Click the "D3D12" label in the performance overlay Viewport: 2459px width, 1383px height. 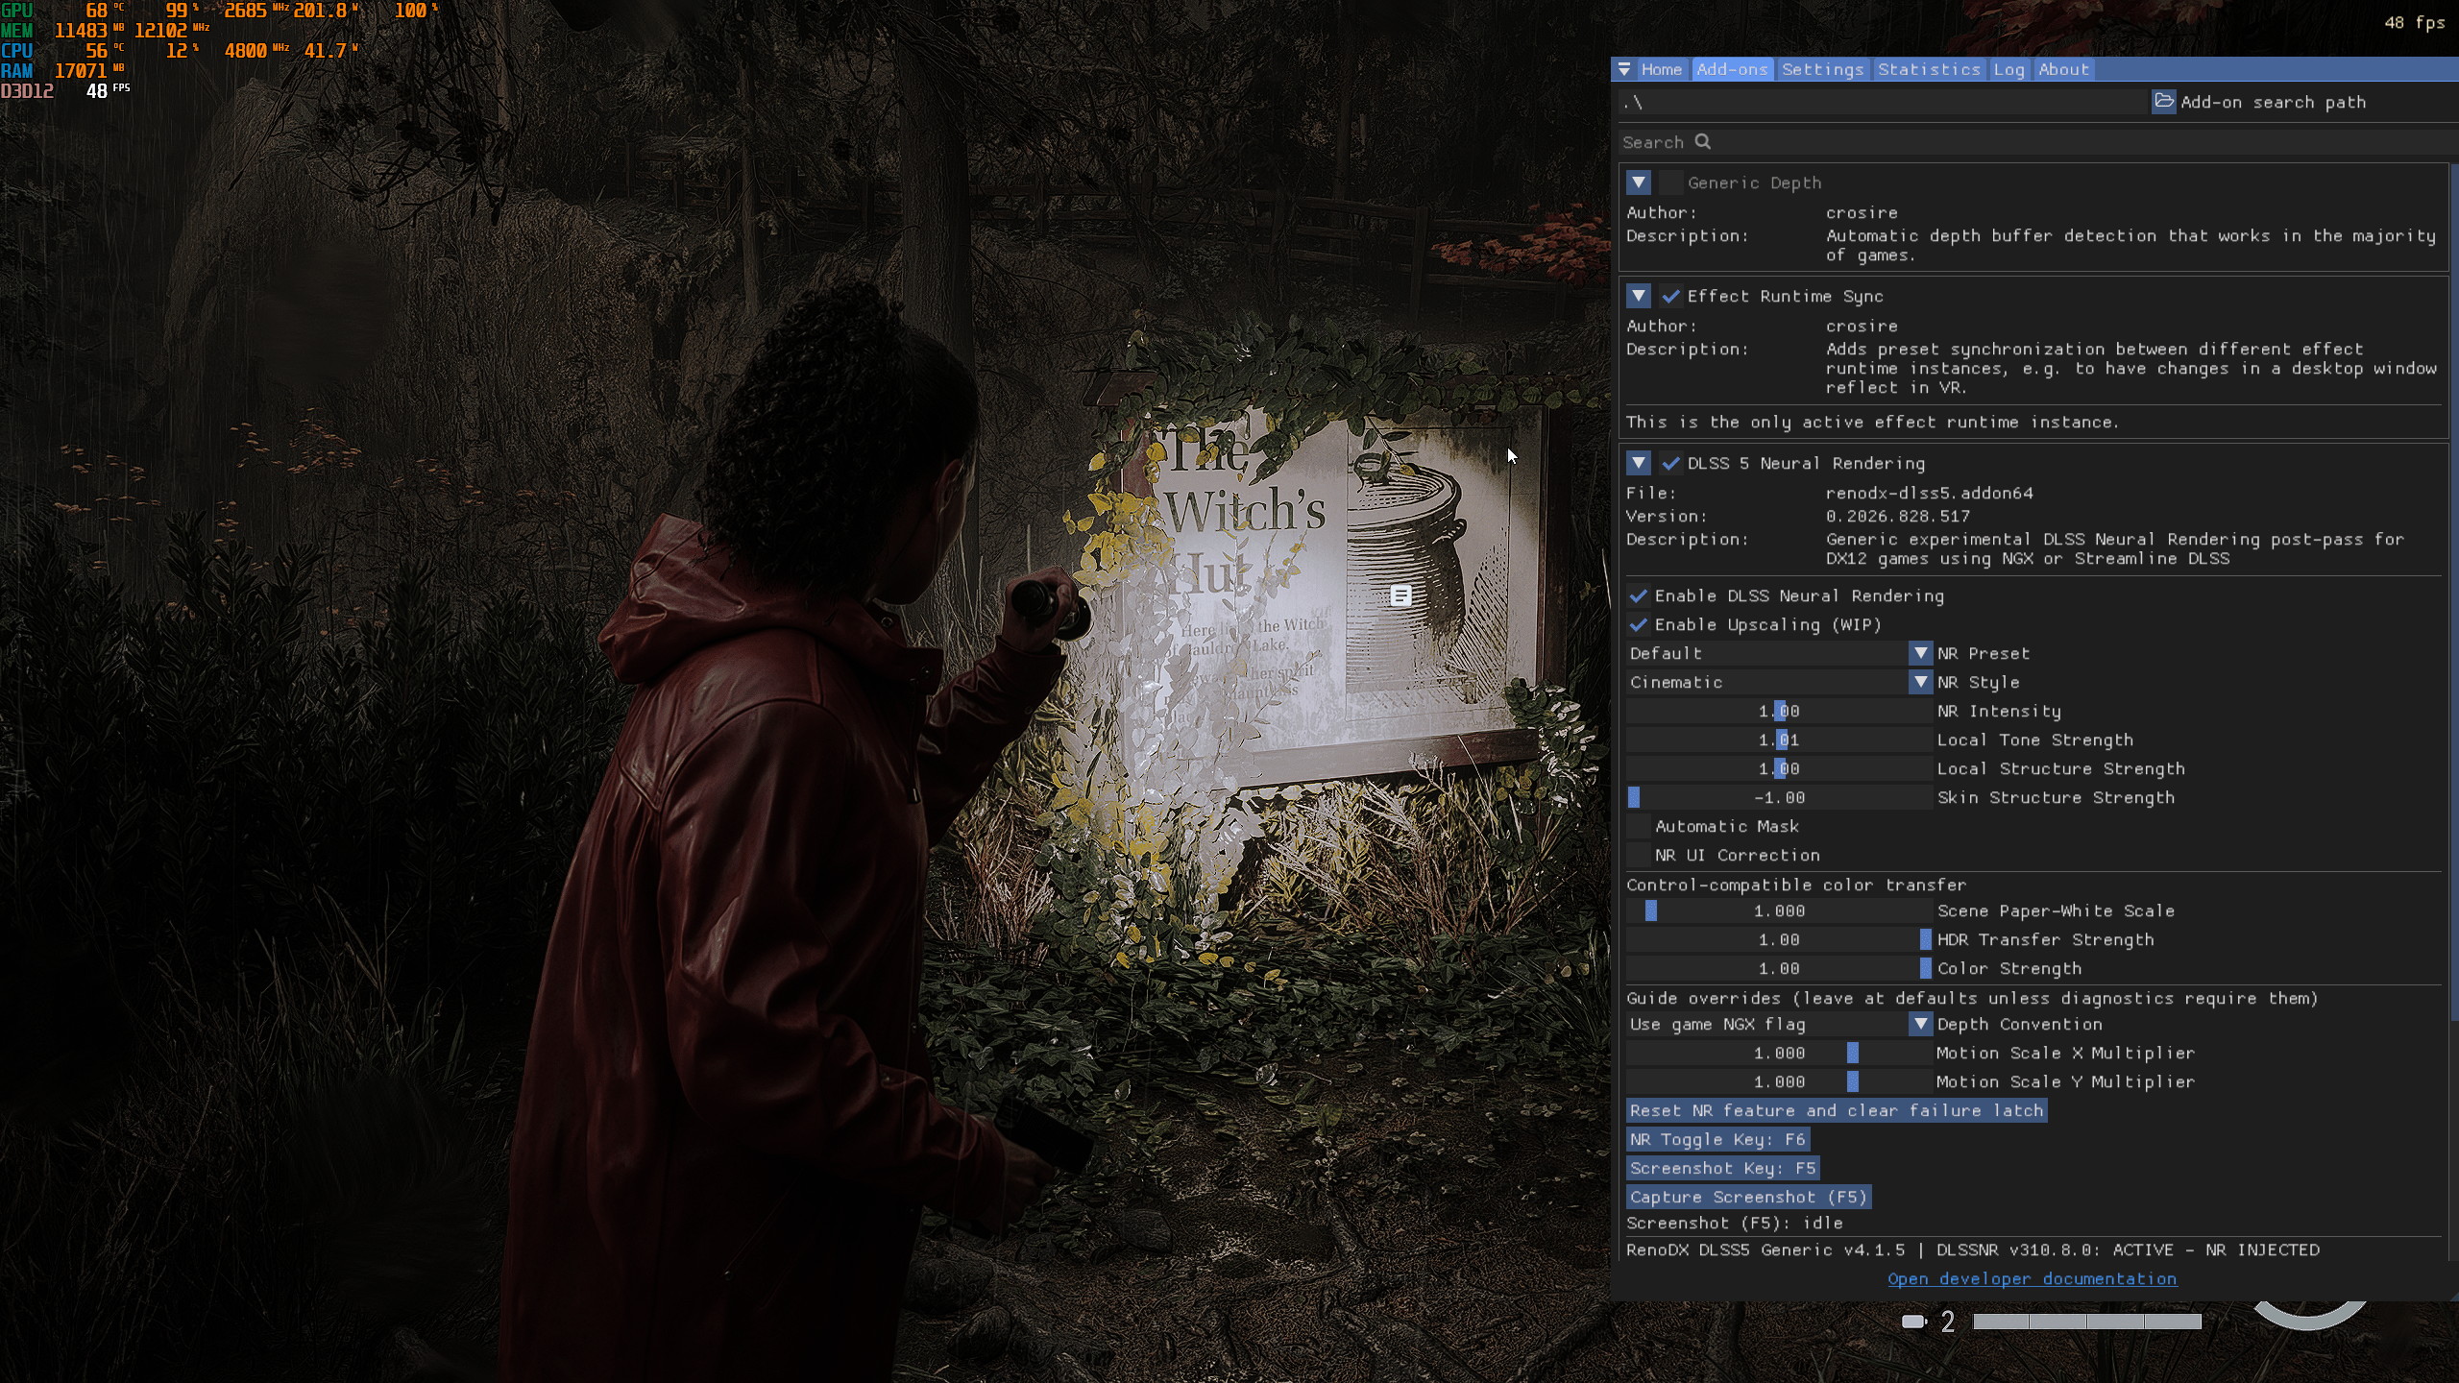[27, 91]
